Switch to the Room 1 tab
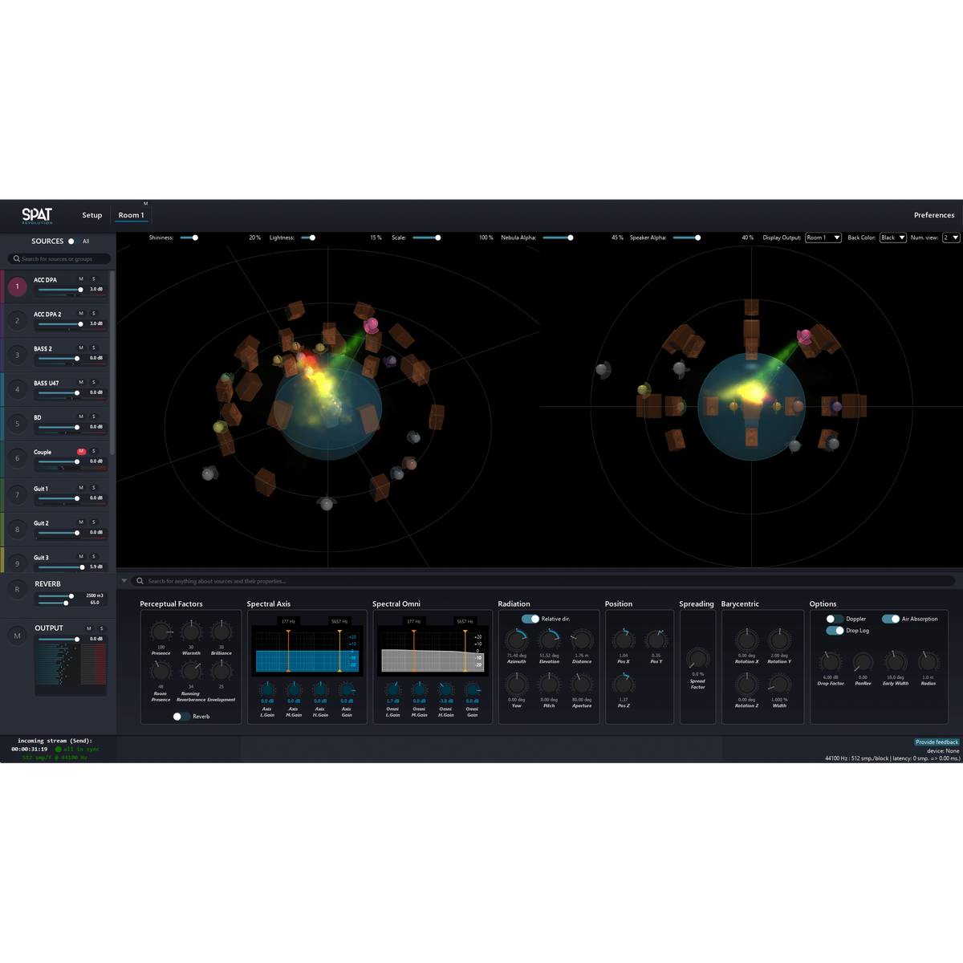 click(132, 215)
